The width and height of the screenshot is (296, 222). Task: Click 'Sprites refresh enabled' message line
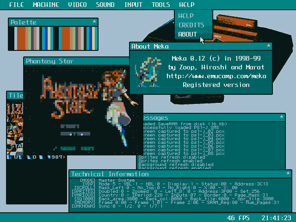pos(170,161)
